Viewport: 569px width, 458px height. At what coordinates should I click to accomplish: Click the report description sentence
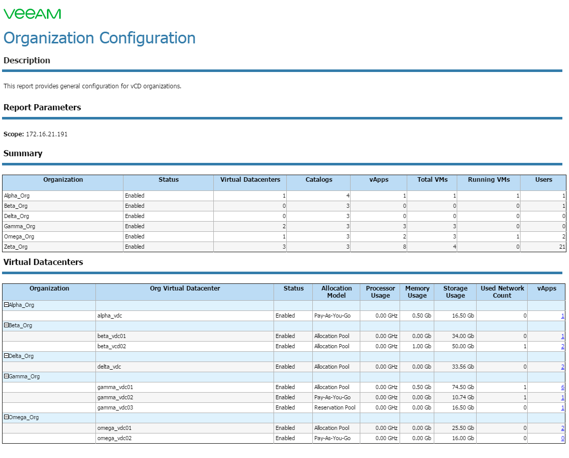[92, 86]
